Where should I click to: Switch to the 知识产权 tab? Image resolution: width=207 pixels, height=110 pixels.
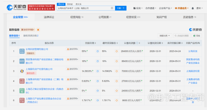(x=161, y=17)
